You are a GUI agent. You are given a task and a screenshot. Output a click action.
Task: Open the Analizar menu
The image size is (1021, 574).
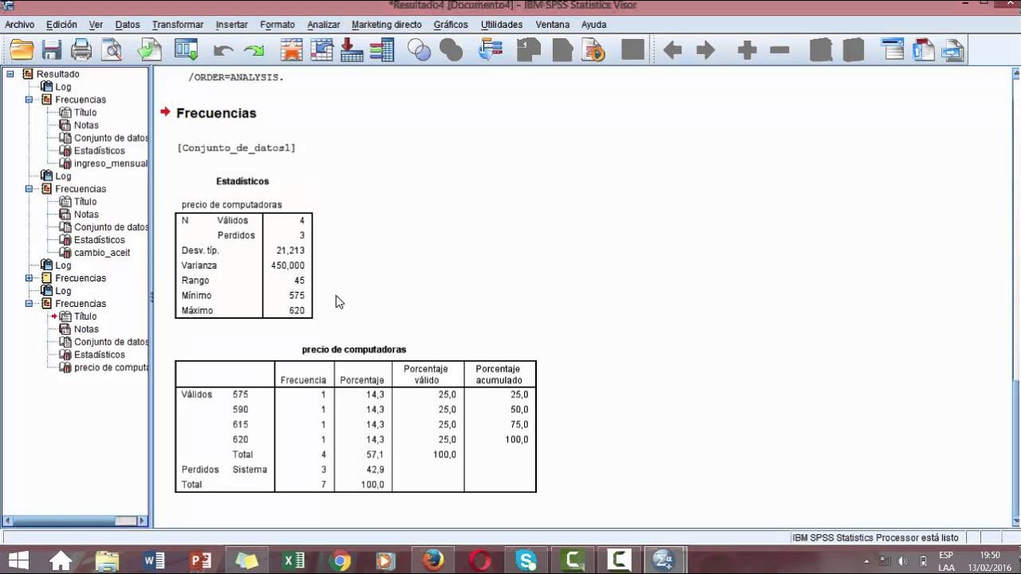[324, 25]
